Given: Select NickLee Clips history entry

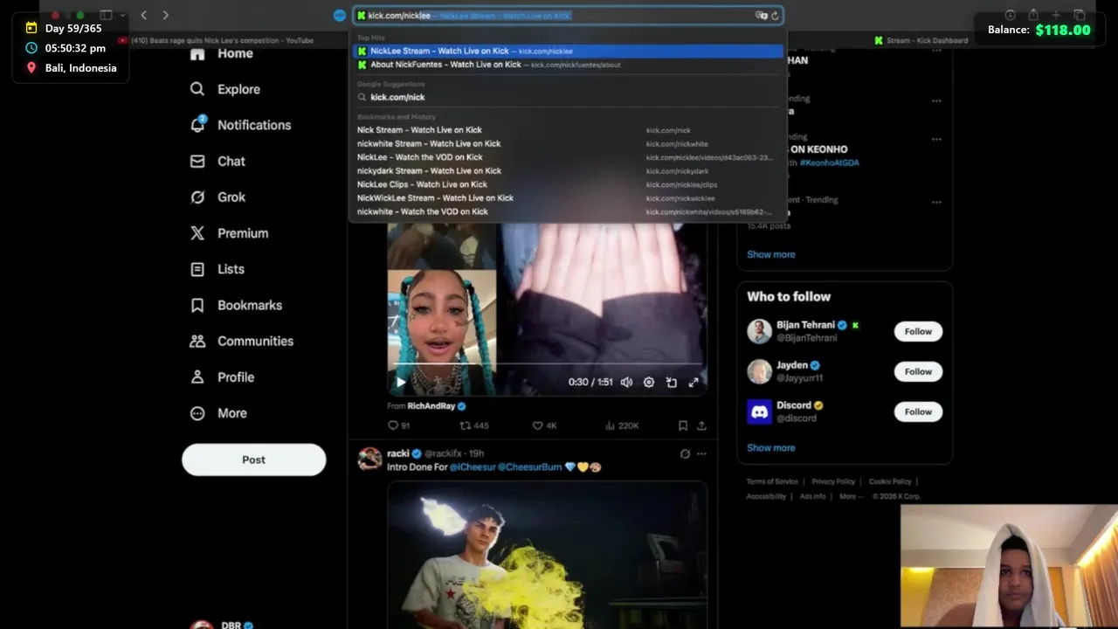Looking at the screenshot, I should tap(568, 184).
